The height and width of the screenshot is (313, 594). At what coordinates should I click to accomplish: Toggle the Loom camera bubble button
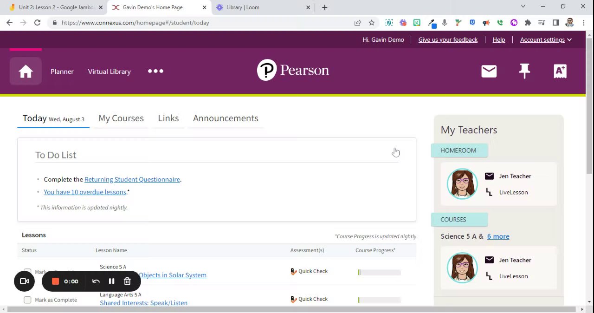[25, 281]
